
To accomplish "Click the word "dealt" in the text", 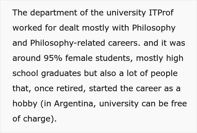I will (x=69, y=28).
